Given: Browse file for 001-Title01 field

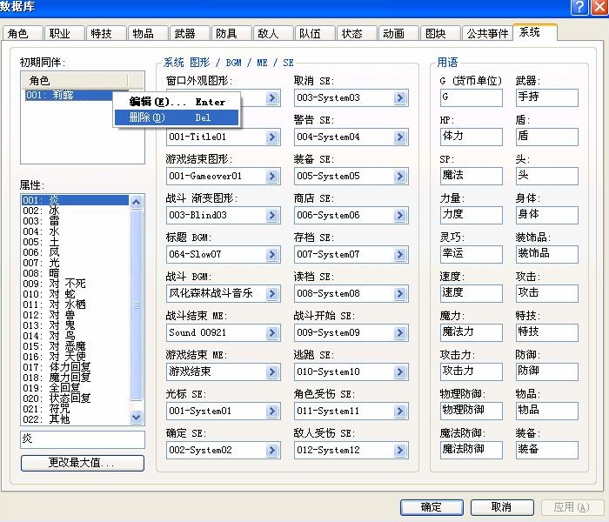Looking at the screenshot, I should click(x=272, y=137).
